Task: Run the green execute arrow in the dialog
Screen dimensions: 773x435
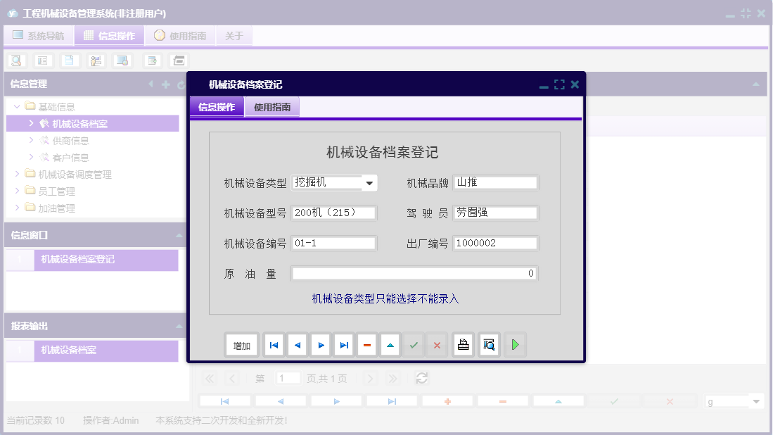Action: pos(514,344)
